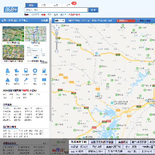Click the red button in the map toolbar
Screen dimensions: 155x155
click(126, 21)
